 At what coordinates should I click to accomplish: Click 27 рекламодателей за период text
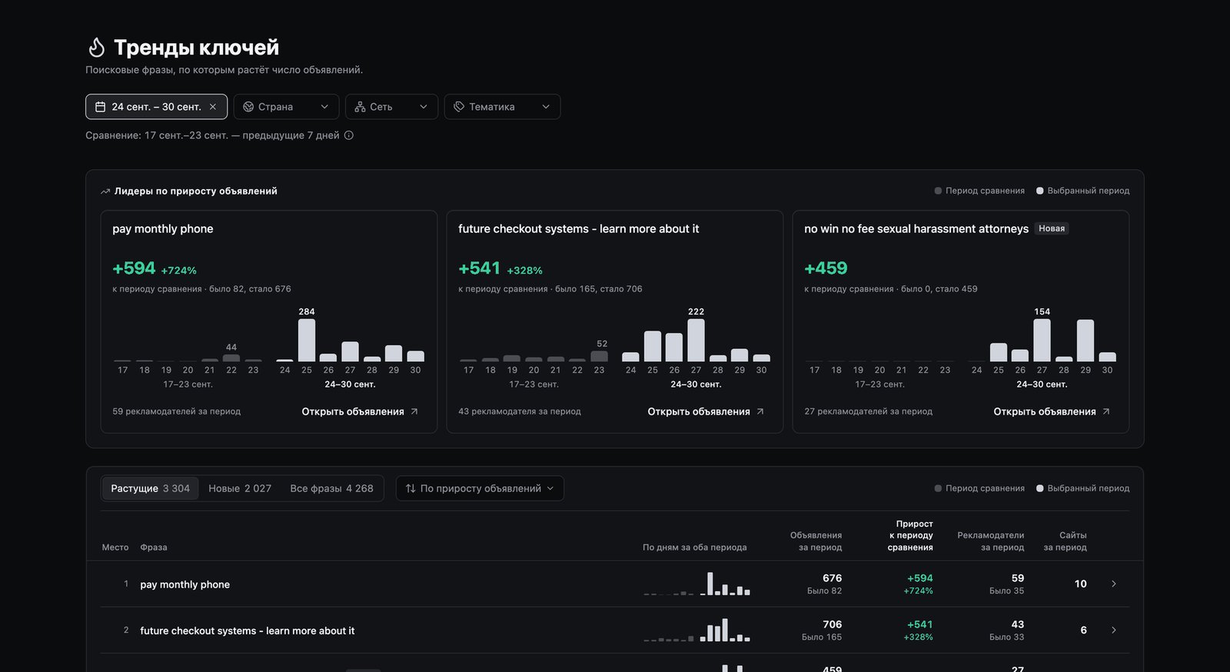[x=868, y=411]
